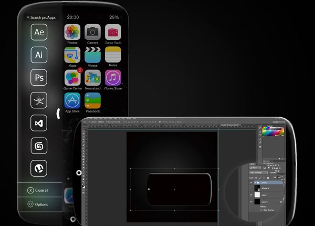Switch to the Layers tab
The height and width of the screenshot is (226, 315).
click(252, 164)
